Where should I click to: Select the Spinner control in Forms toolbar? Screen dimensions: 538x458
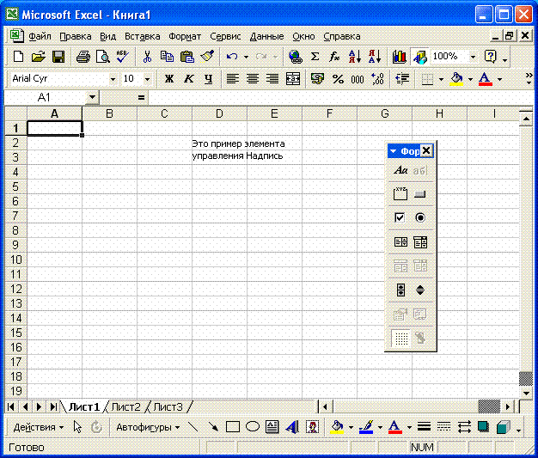(x=420, y=290)
